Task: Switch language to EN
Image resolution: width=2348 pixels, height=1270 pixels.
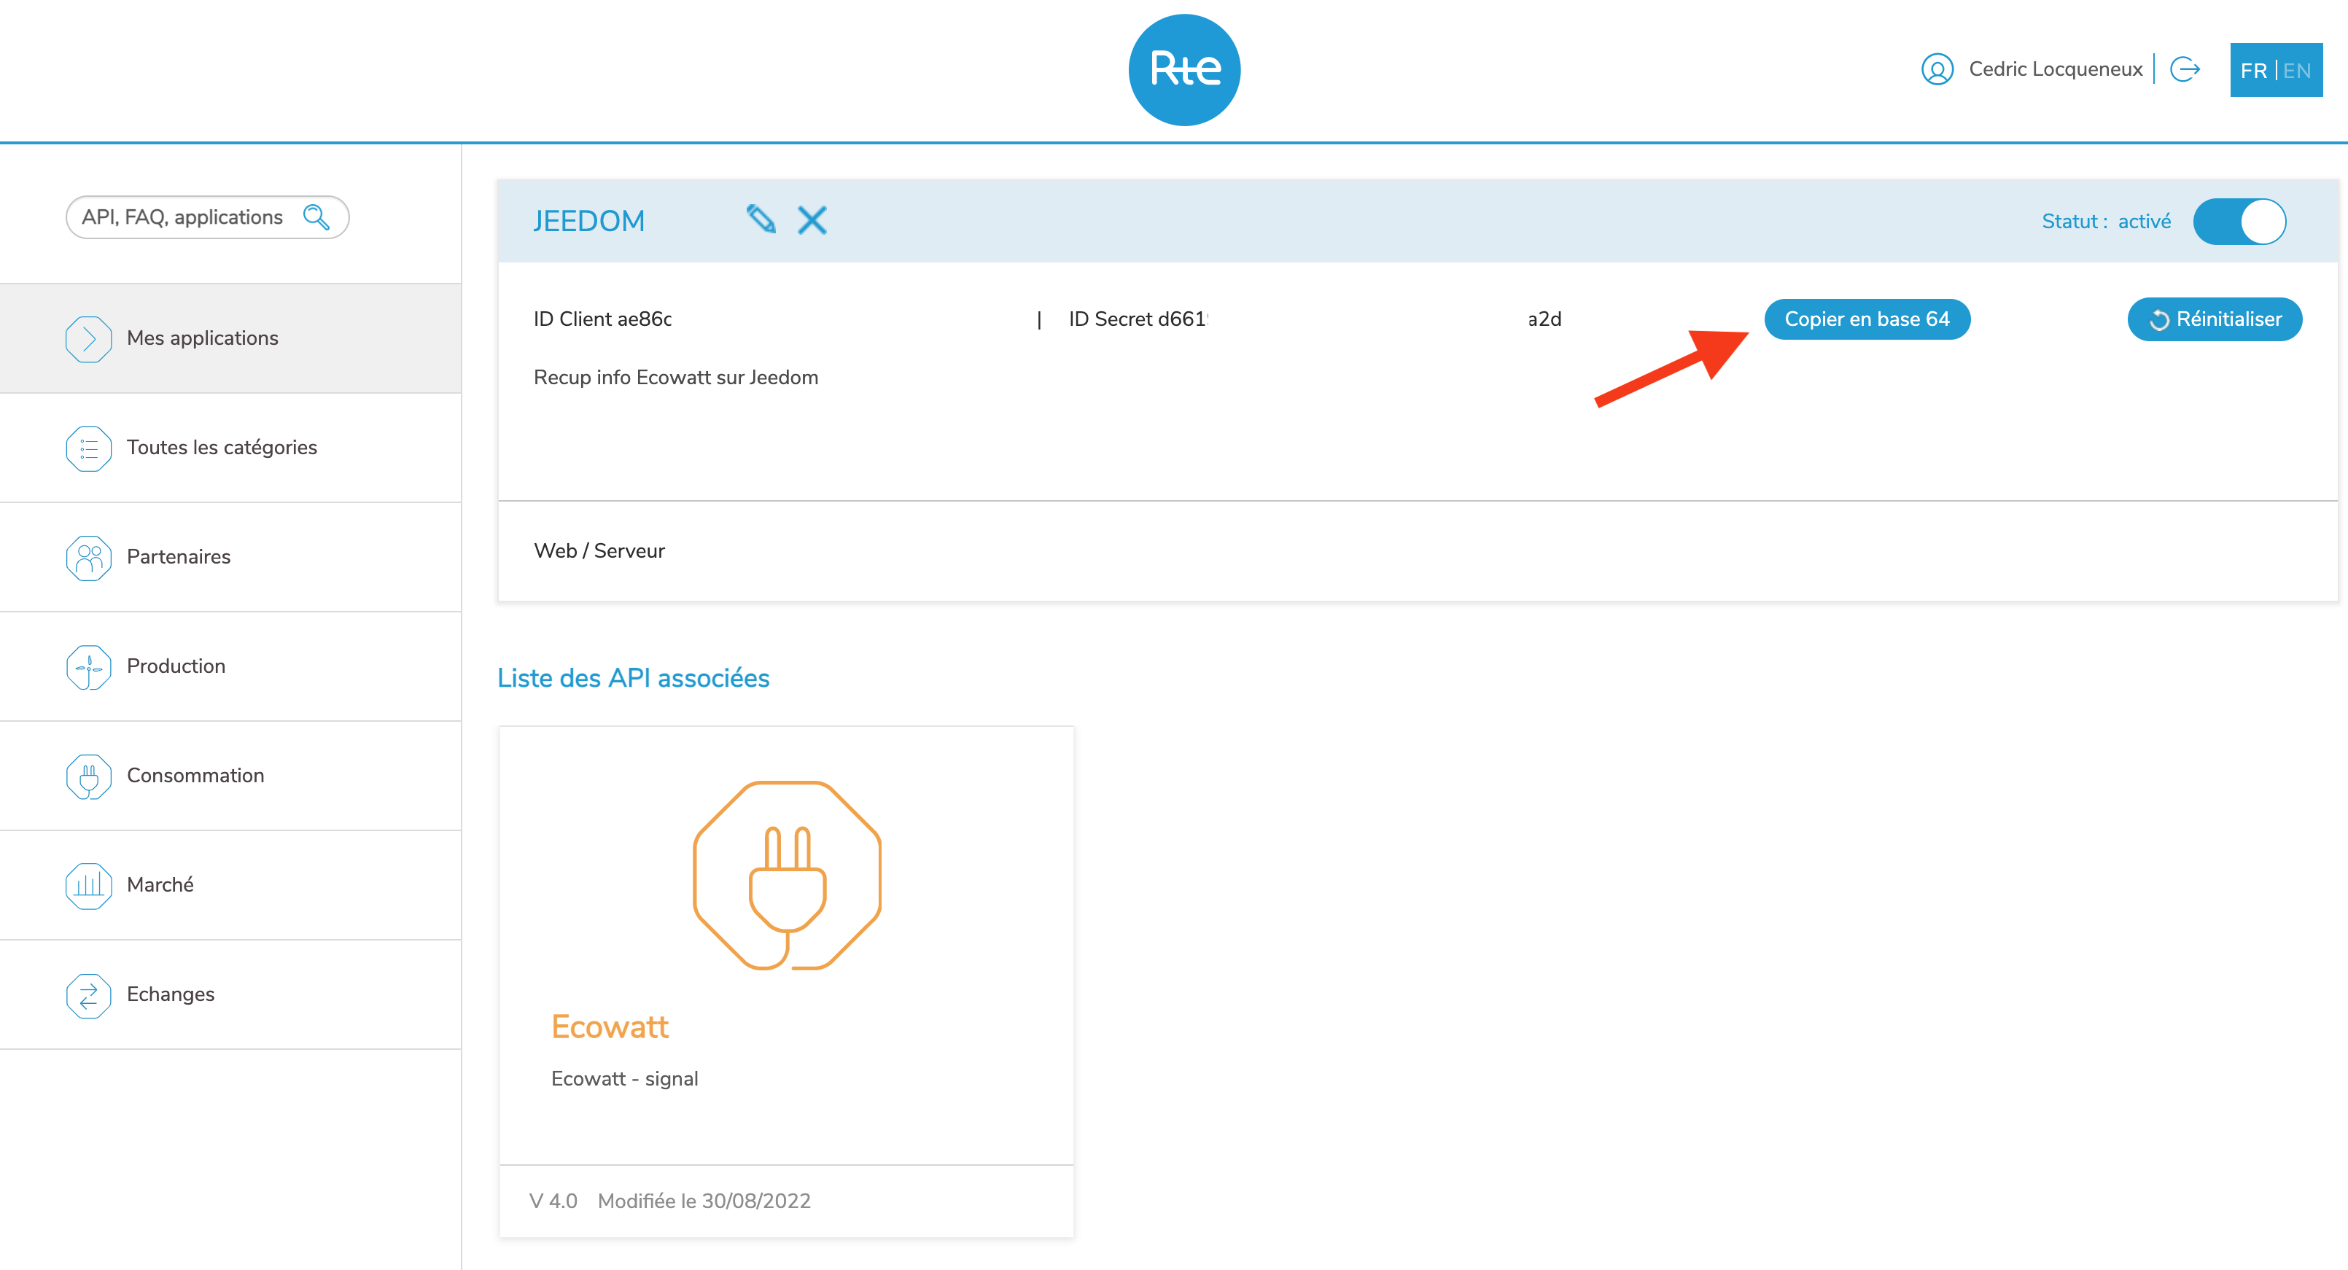Action: pyautogui.click(x=2297, y=70)
